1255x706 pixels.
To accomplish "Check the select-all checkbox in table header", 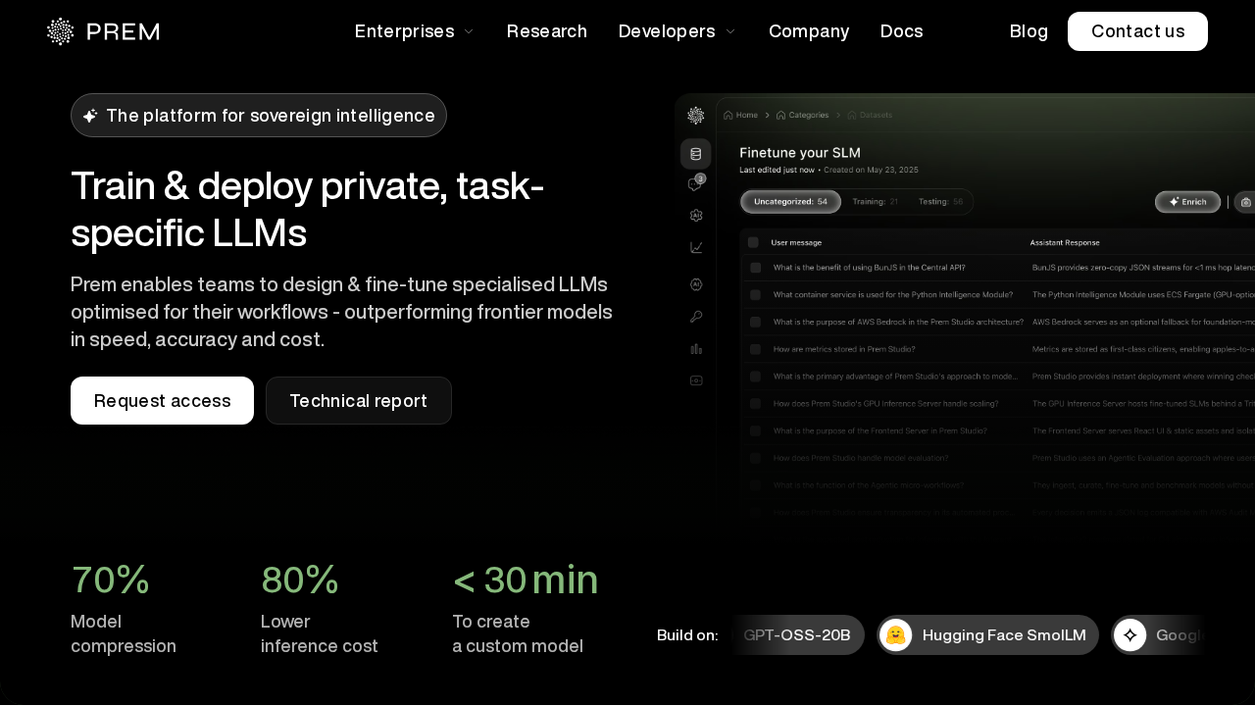I will tap(753, 242).
